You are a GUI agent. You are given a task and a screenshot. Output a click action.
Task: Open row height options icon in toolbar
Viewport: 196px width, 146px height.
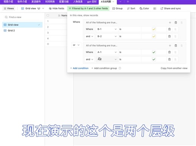155,9
